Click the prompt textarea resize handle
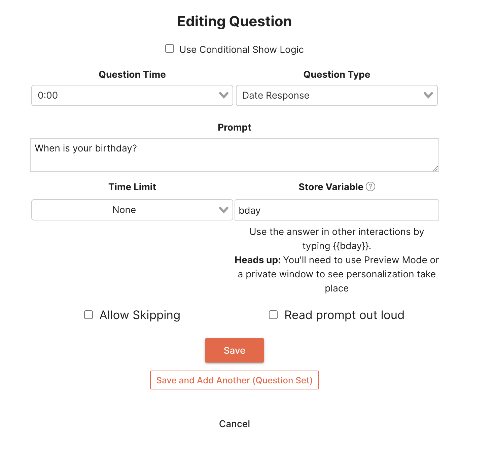 435,168
